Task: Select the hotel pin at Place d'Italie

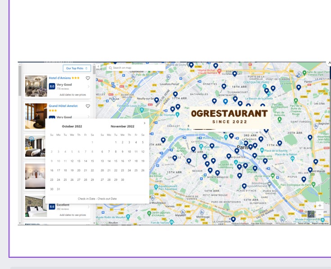Action: pyautogui.click(x=244, y=186)
